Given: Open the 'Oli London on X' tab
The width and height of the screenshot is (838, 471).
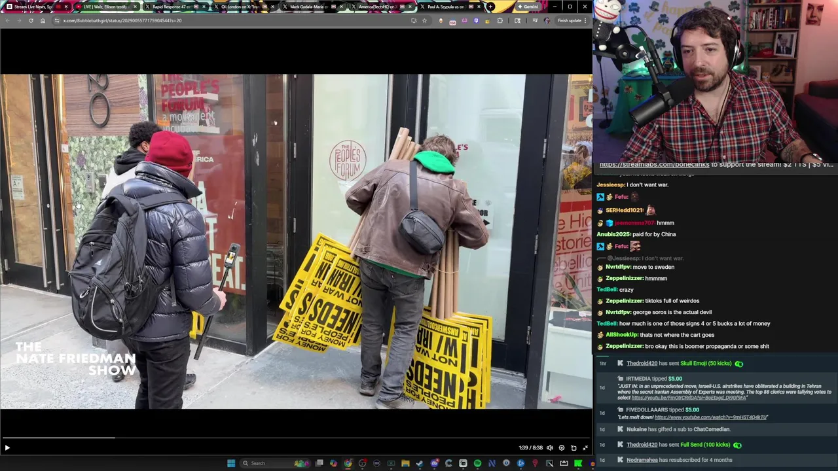Looking at the screenshot, I should coord(246,7).
